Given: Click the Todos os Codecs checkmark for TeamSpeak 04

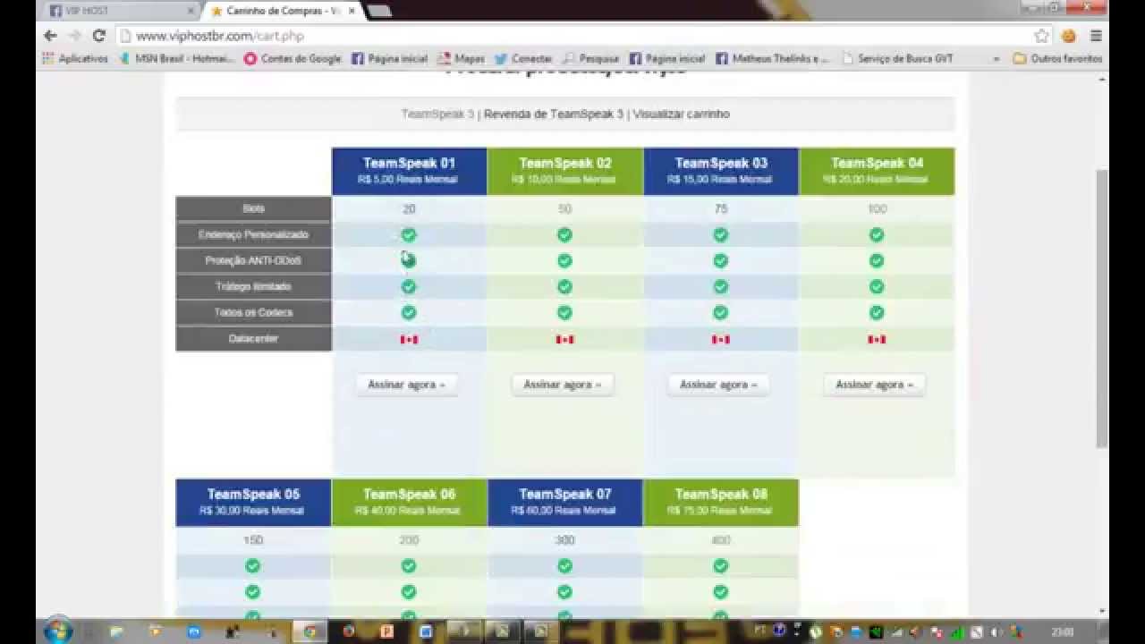Looking at the screenshot, I should 877,313.
